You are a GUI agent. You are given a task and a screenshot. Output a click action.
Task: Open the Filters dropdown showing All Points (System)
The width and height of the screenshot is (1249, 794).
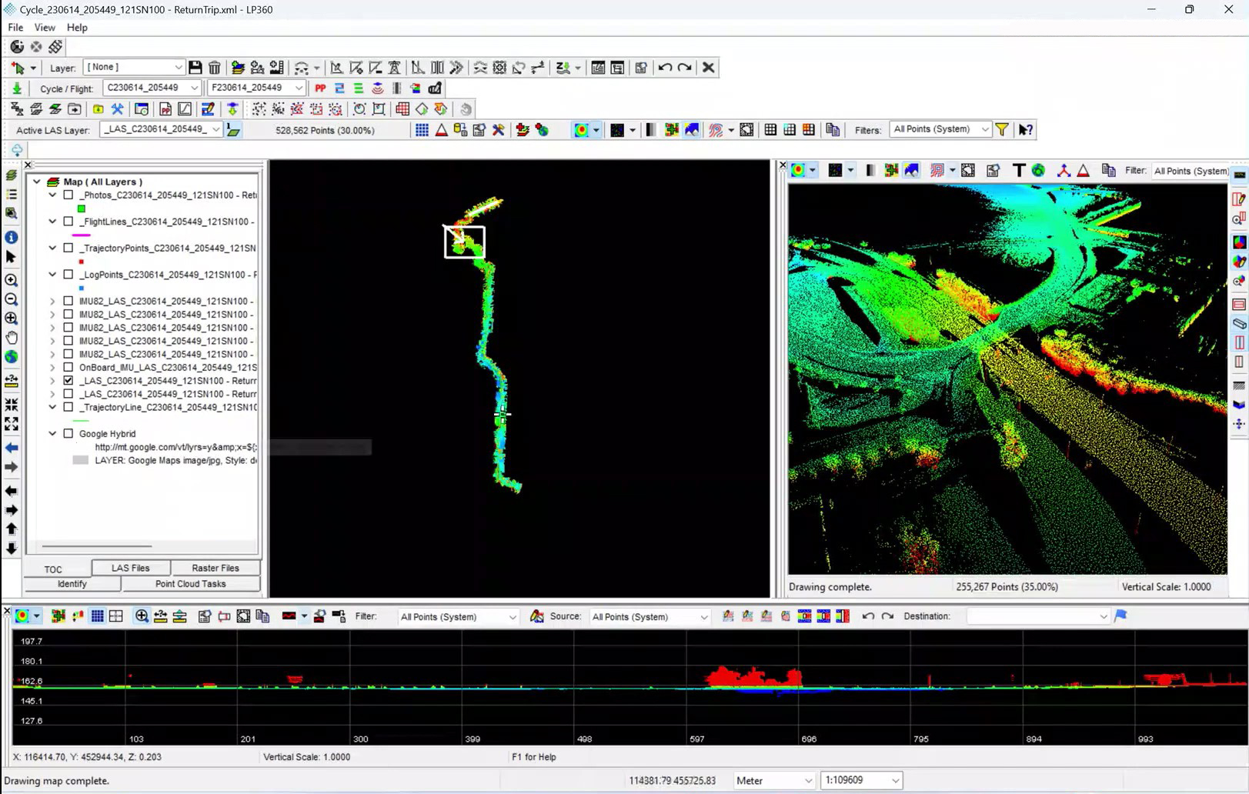[939, 129]
